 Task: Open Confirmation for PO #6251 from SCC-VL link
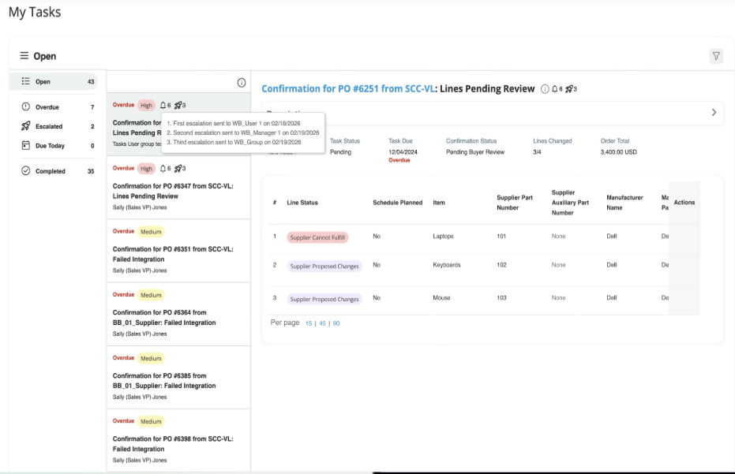click(348, 89)
